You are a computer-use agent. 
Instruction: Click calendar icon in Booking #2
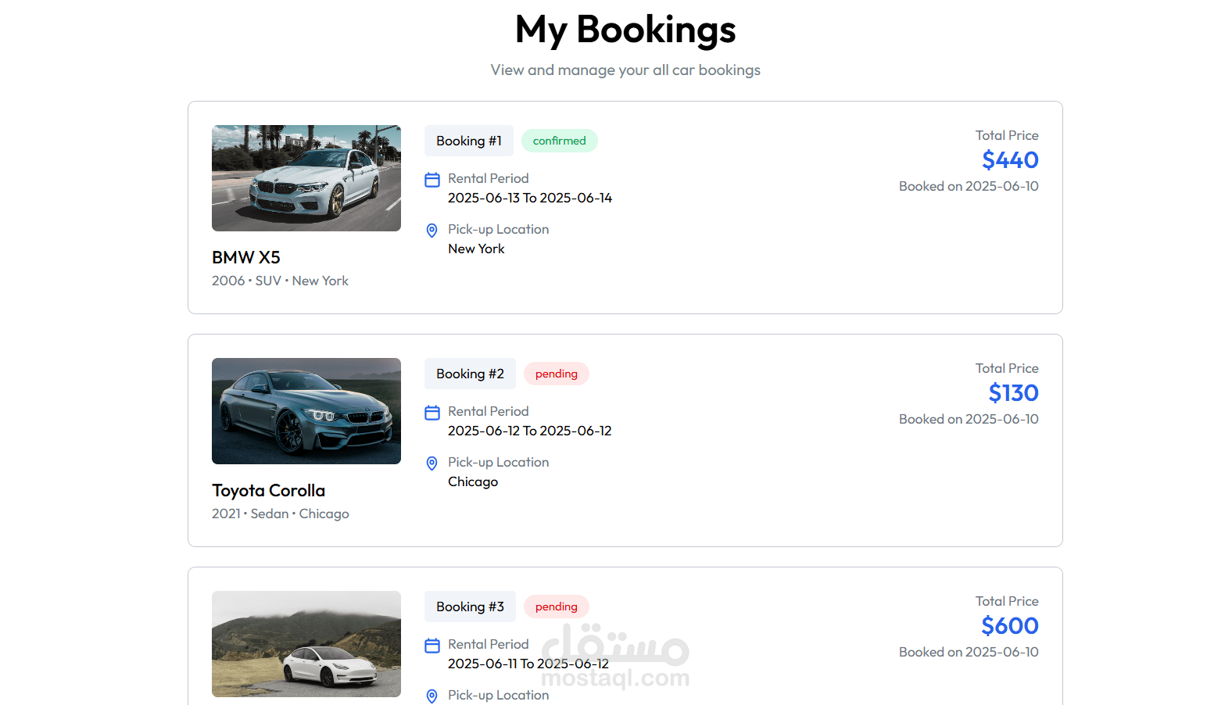point(432,413)
